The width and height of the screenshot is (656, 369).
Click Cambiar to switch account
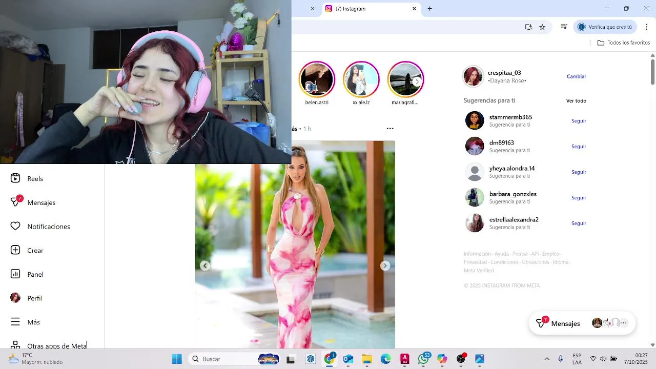[x=577, y=76]
